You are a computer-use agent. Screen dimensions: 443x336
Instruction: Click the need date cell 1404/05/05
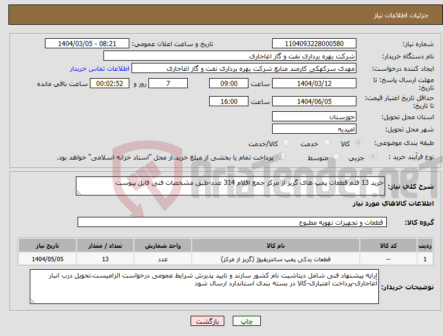click(x=47, y=259)
